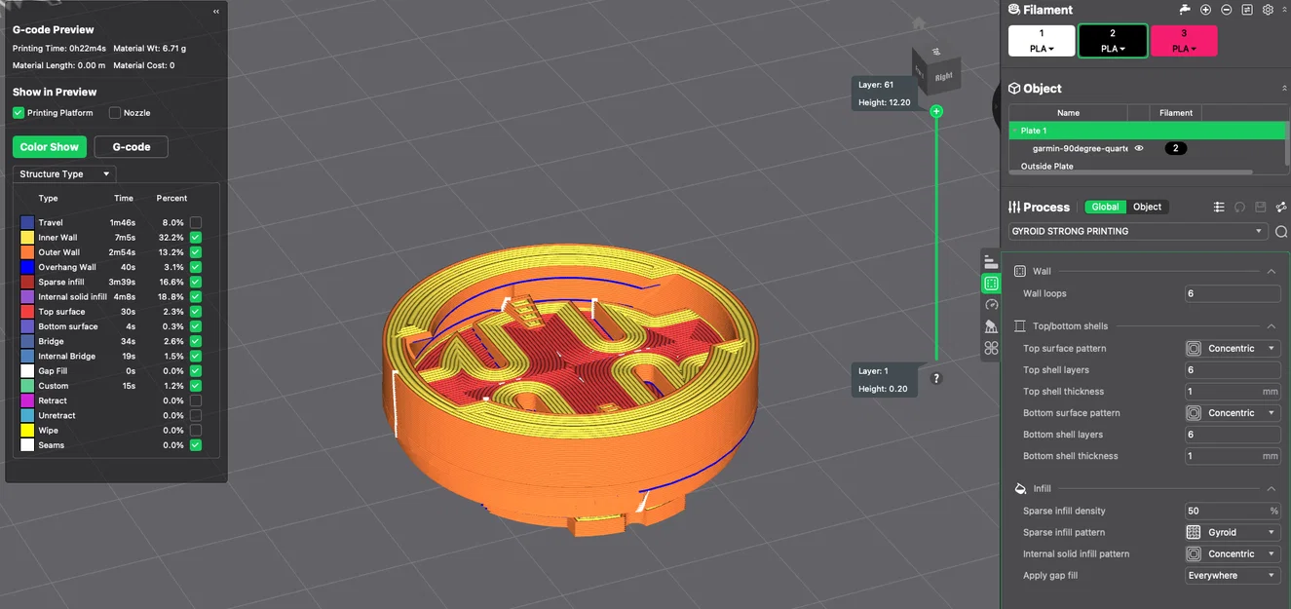Open the Others settings tab icon
1291x609 pixels.
coord(991,348)
